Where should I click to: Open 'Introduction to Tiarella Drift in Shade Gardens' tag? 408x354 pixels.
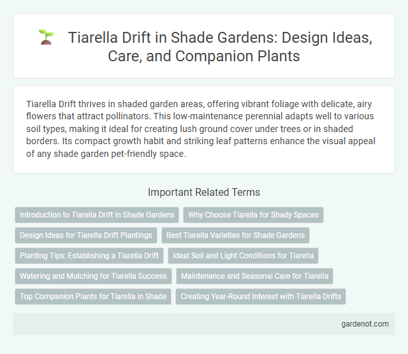coord(97,215)
